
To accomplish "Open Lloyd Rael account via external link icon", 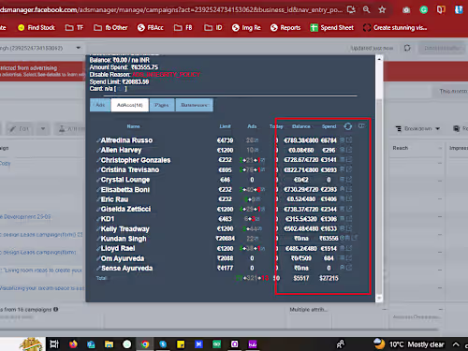I will pos(349,248).
